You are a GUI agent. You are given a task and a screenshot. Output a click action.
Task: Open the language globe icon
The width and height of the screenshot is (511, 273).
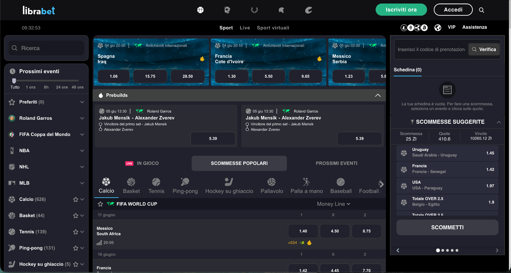[x=438, y=27]
